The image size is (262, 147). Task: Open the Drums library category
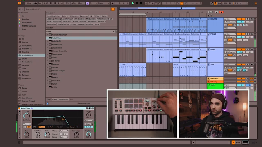click(x=25, y=58)
